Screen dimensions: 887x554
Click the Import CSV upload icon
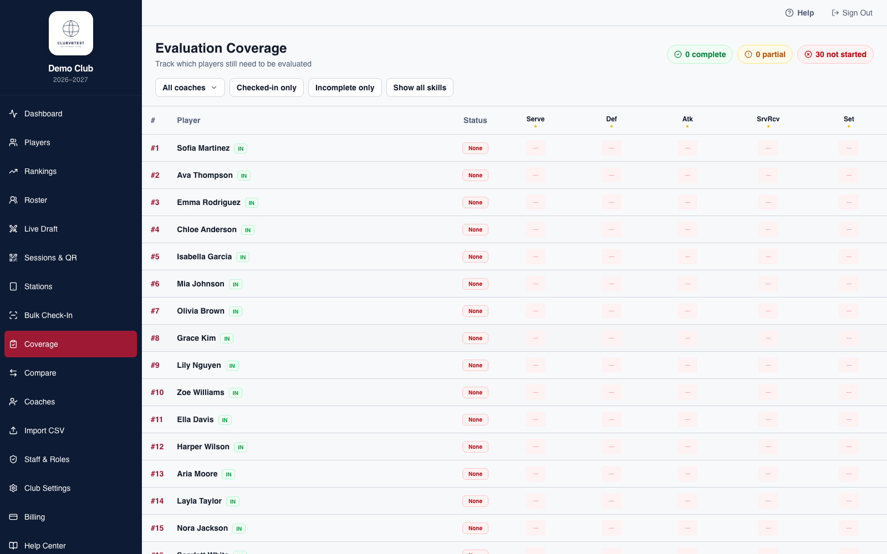[13, 430]
